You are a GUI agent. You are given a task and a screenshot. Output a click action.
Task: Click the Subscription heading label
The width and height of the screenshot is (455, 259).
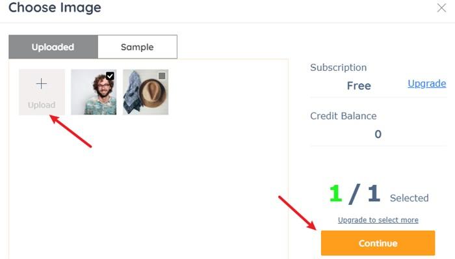[339, 68]
